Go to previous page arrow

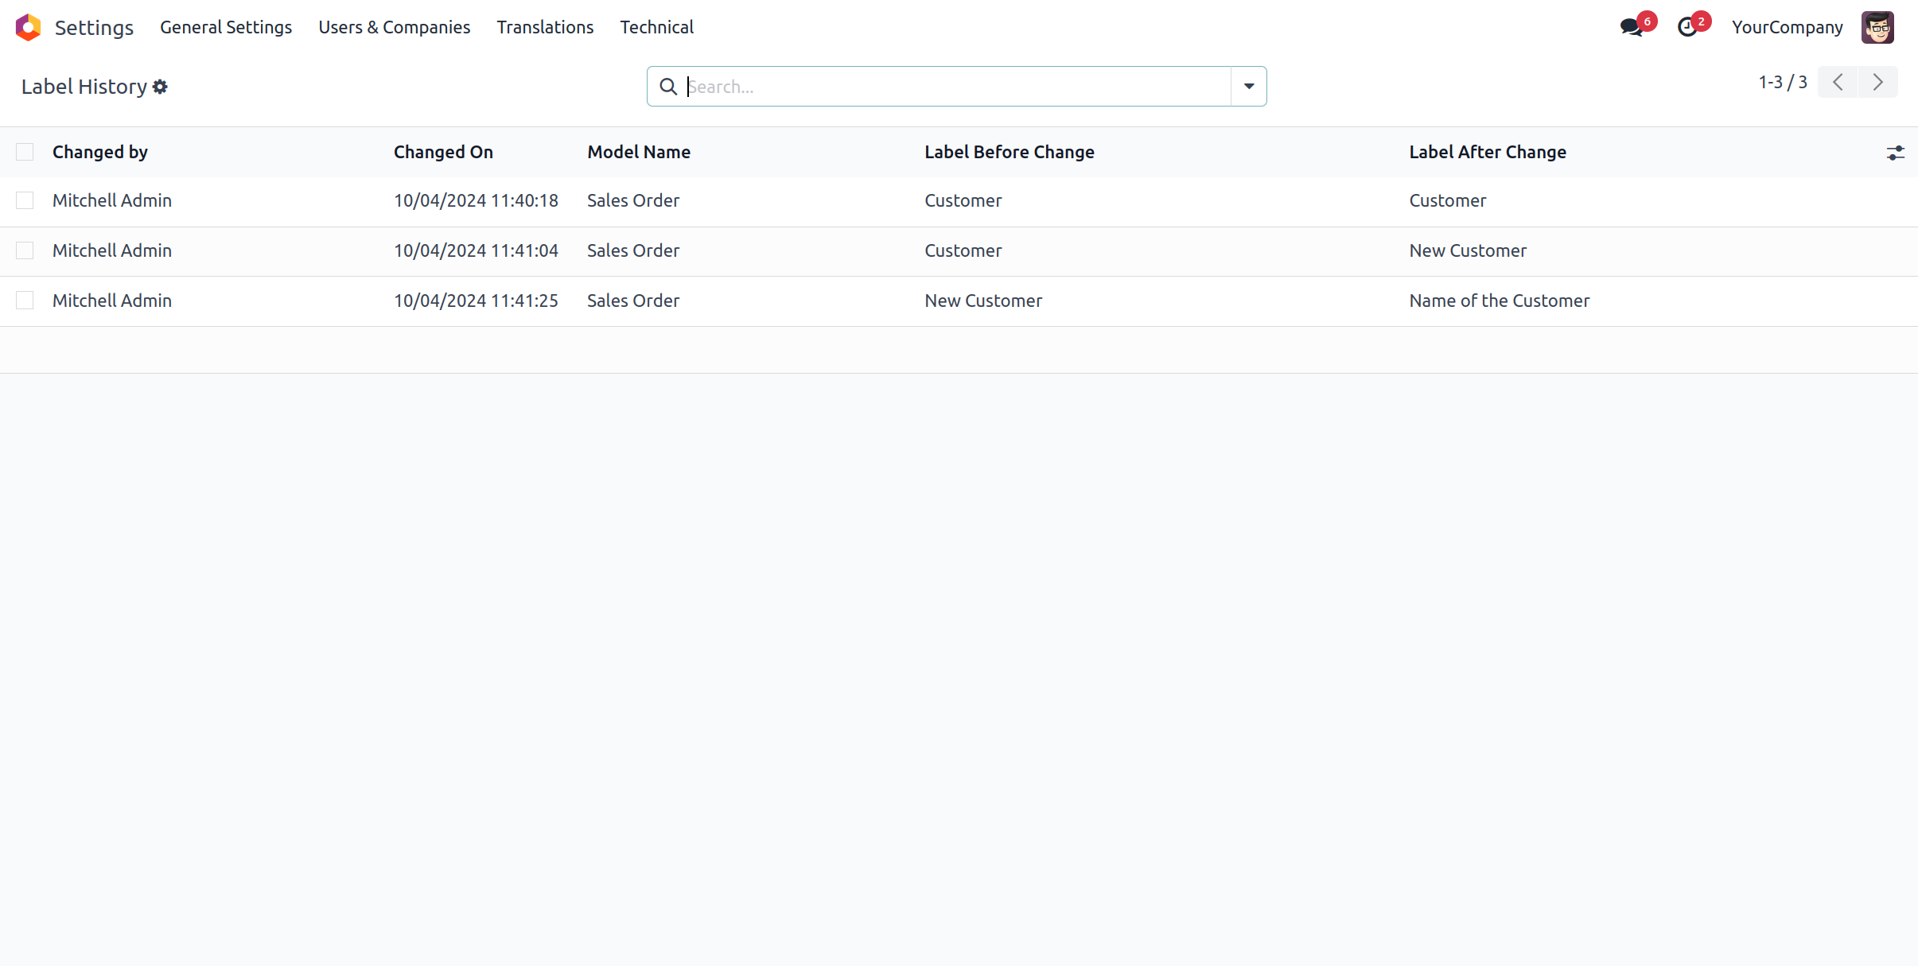pos(1838,83)
